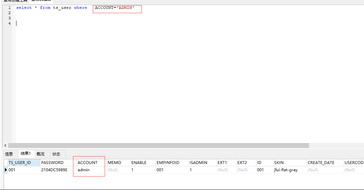The height and width of the screenshot is (190, 364).
Task: Click the EXT2 column header
Action: (246, 163)
